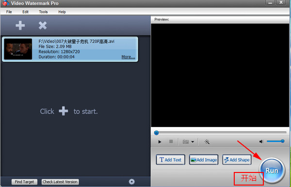
Task: Mute audio using the speaker icon
Action: [x=261, y=141]
